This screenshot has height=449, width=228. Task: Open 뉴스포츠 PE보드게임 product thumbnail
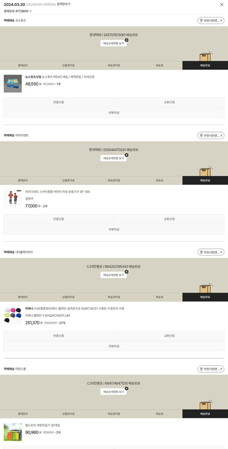click(x=13, y=83)
